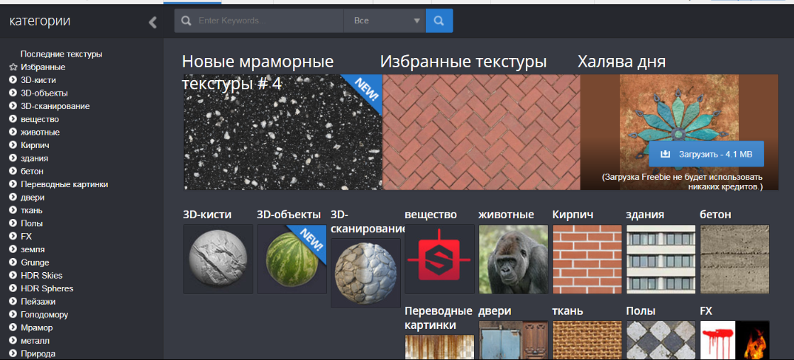
Task: Click the star icon beside Избранные
Action: click(x=13, y=67)
